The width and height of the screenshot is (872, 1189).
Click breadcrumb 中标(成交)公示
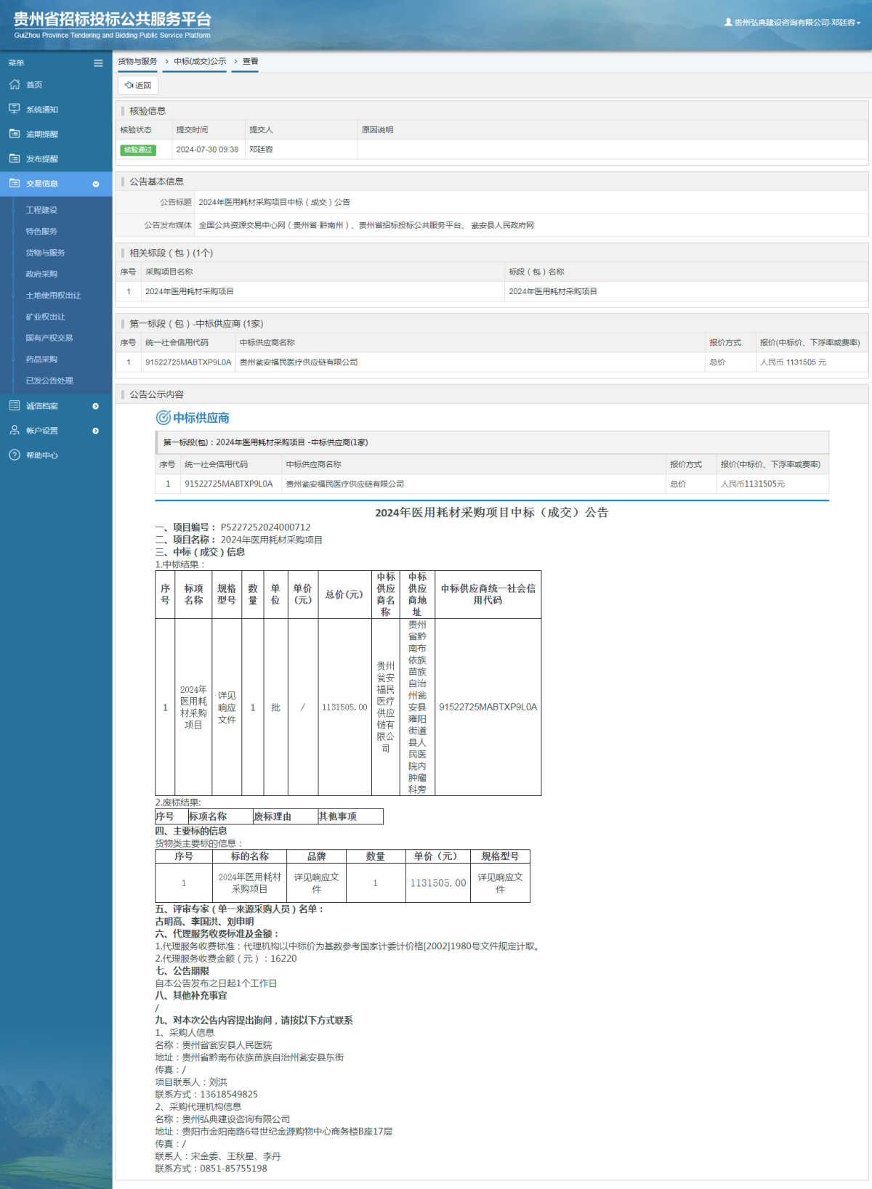[x=200, y=61]
